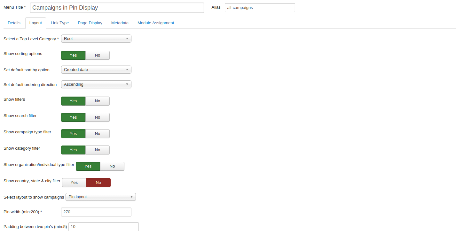Expand the default ordering direction dropdown
456x236 pixels.
tap(96, 84)
